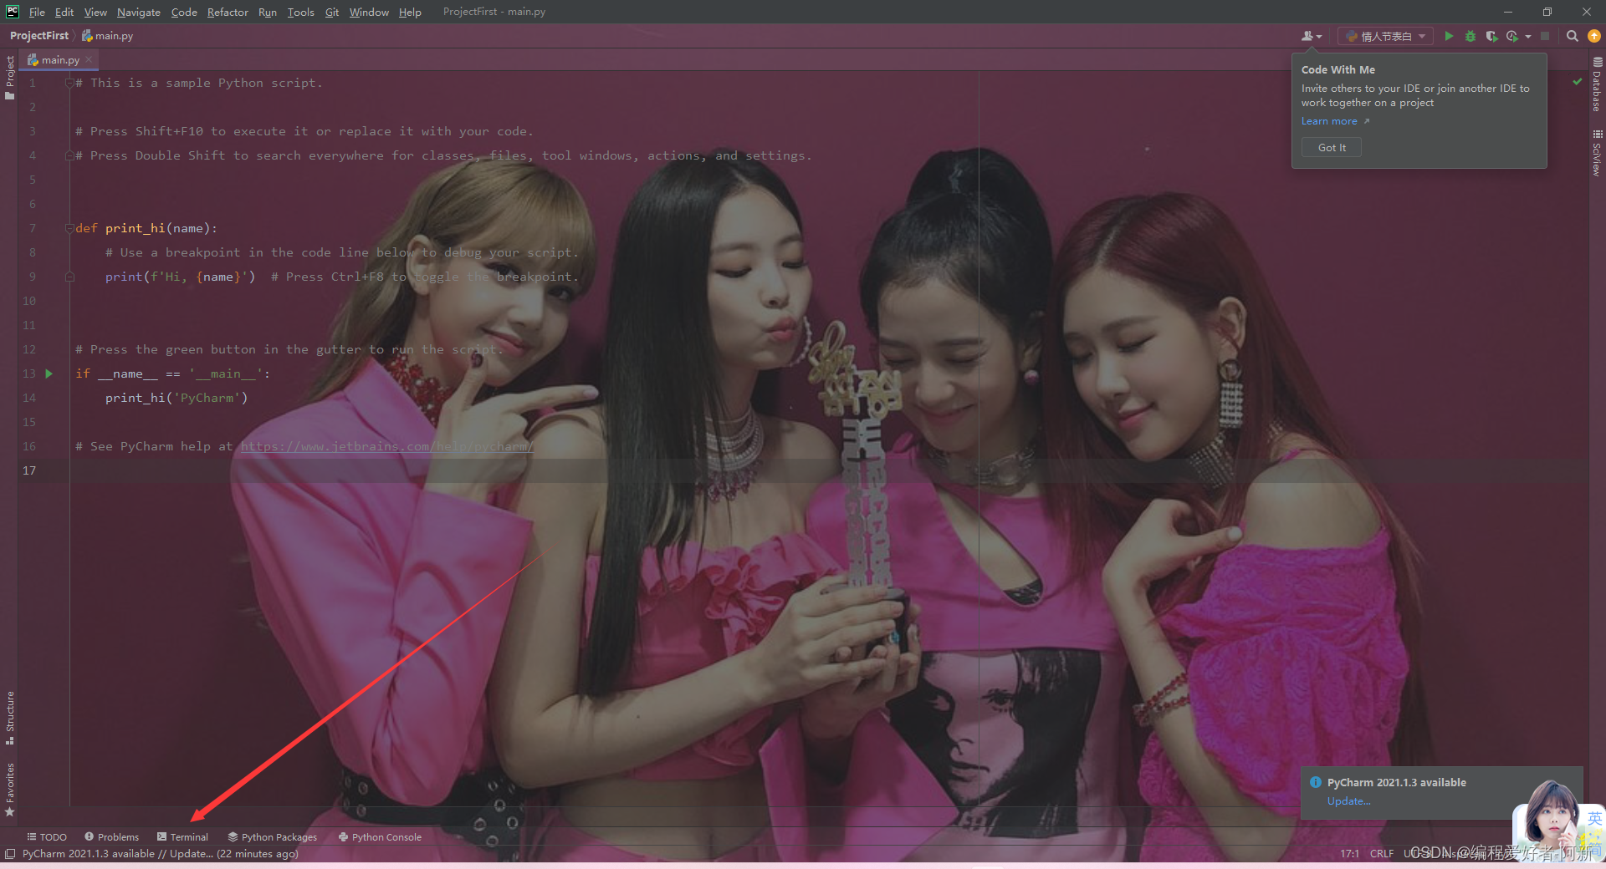
Task: Click the CRLF line separator indicator
Action: (1382, 854)
